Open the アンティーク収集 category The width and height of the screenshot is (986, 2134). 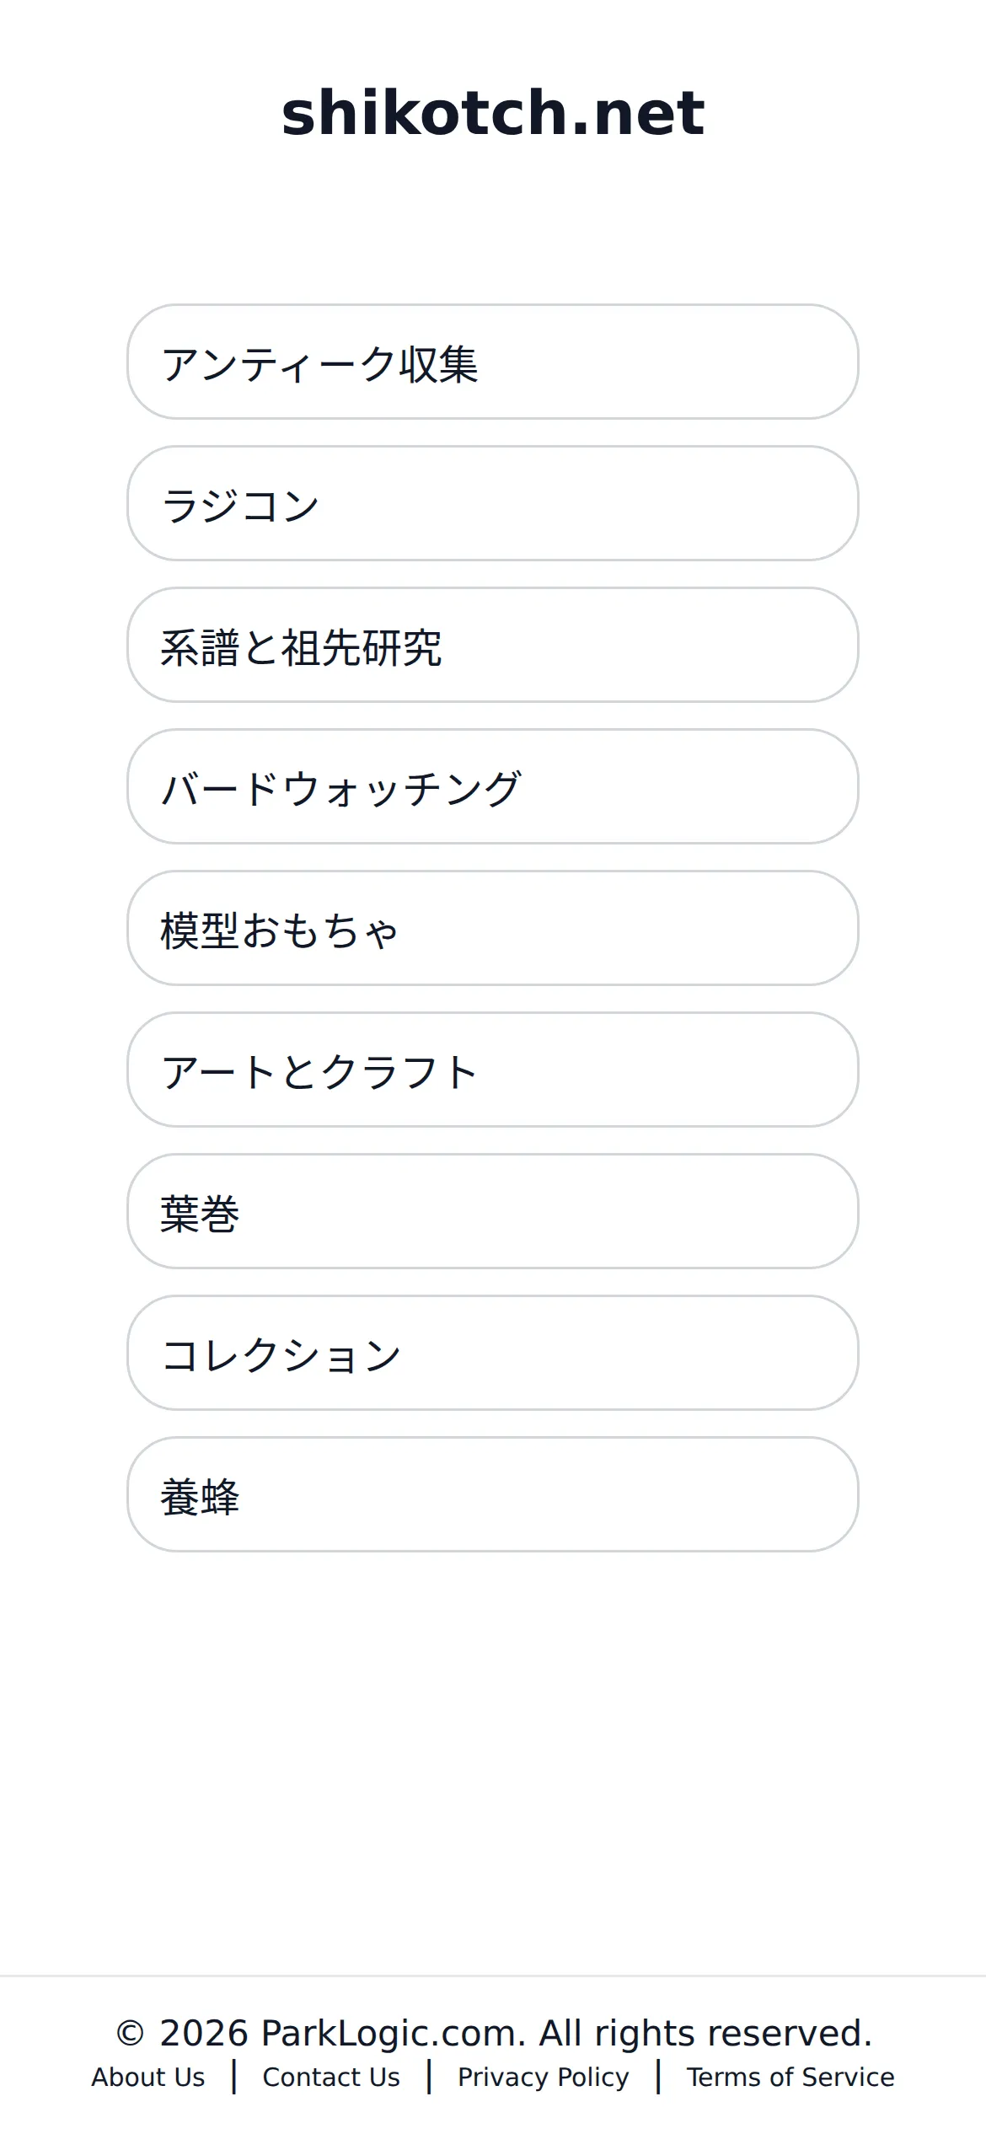click(493, 362)
